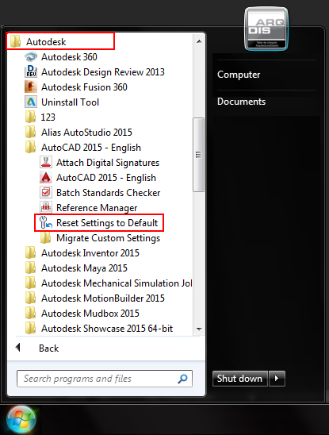This screenshot has width=329, height=435.
Task: Open the Shut down options arrow
Action: pos(277,379)
